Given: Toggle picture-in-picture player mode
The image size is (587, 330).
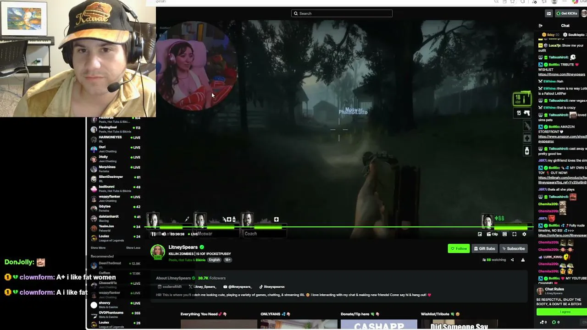Looking at the screenshot, I should pos(480,234).
